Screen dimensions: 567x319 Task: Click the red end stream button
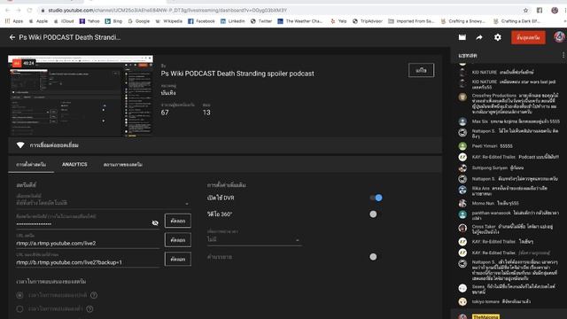[528, 37]
